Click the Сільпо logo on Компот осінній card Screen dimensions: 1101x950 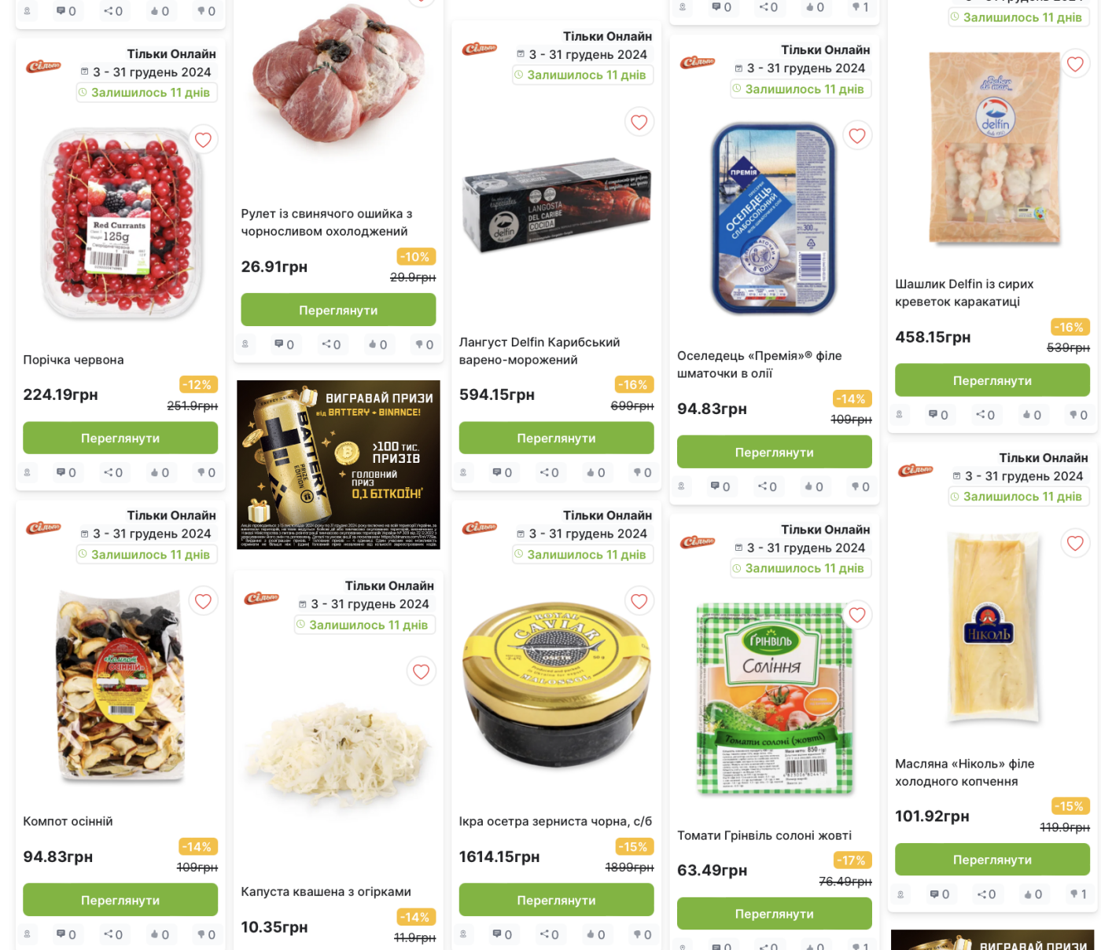(x=44, y=528)
